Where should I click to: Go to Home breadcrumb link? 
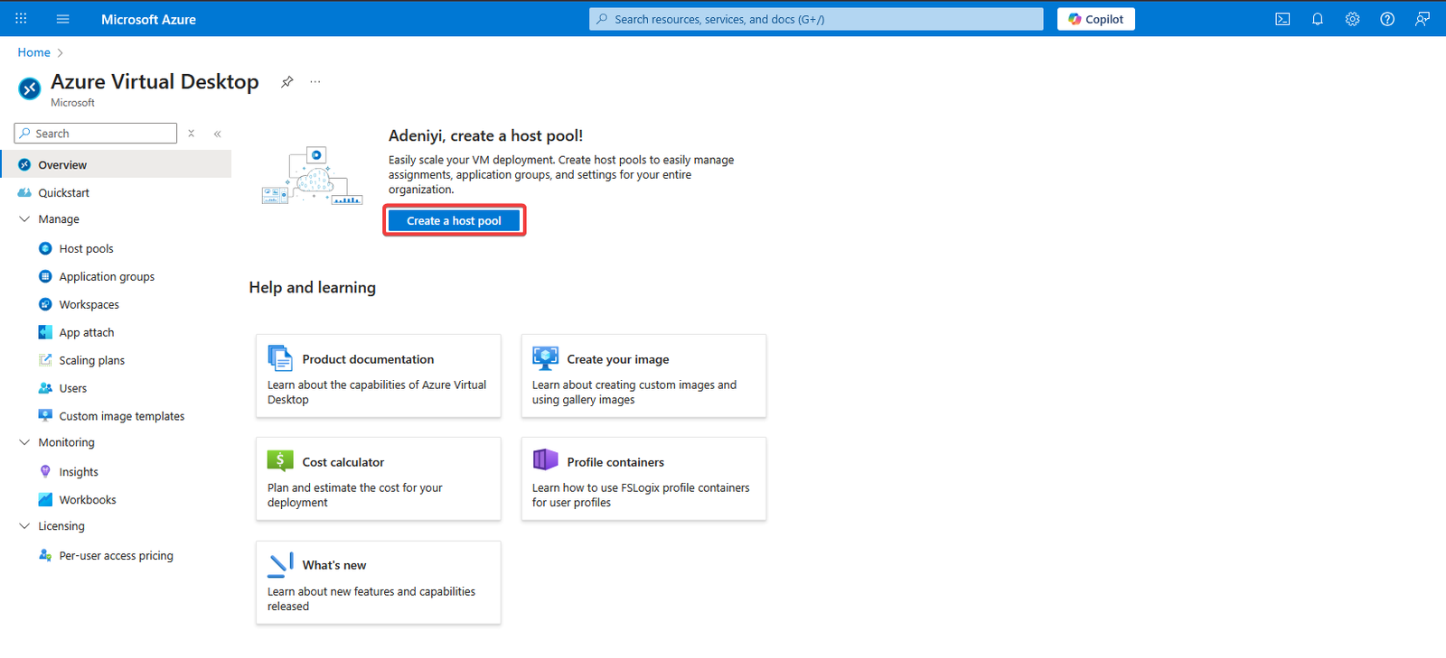tap(33, 52)
